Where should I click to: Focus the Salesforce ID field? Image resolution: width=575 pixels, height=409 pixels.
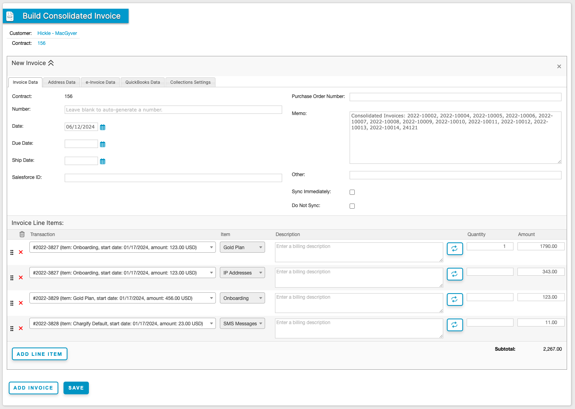[173, 178]
